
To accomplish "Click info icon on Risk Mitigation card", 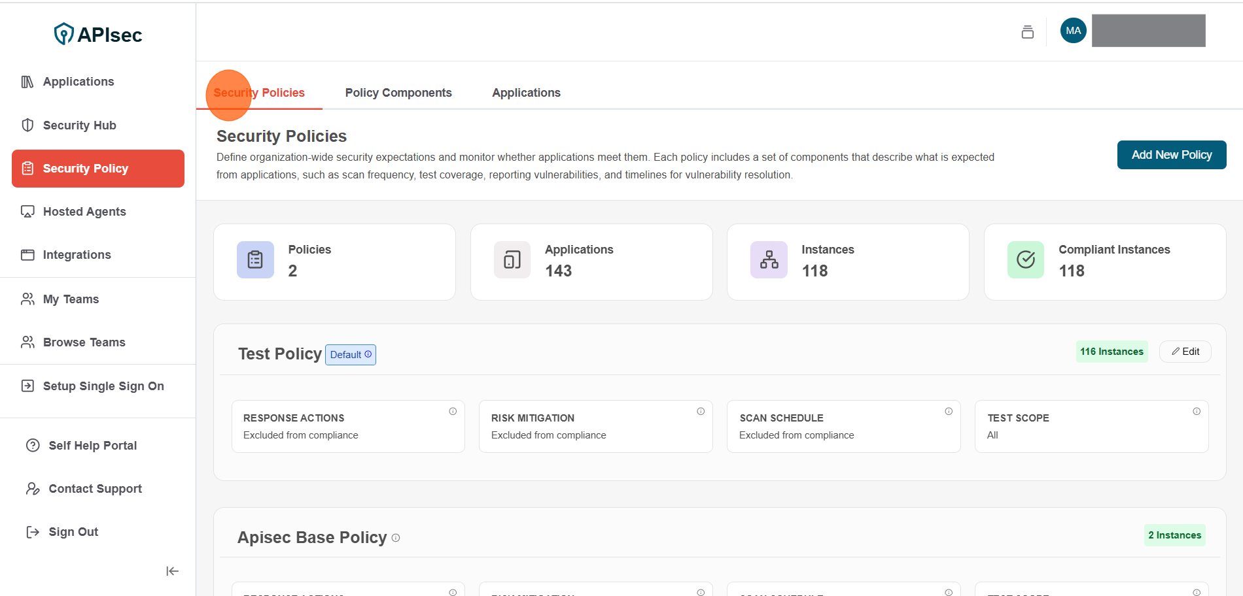I will coord(701,411).
